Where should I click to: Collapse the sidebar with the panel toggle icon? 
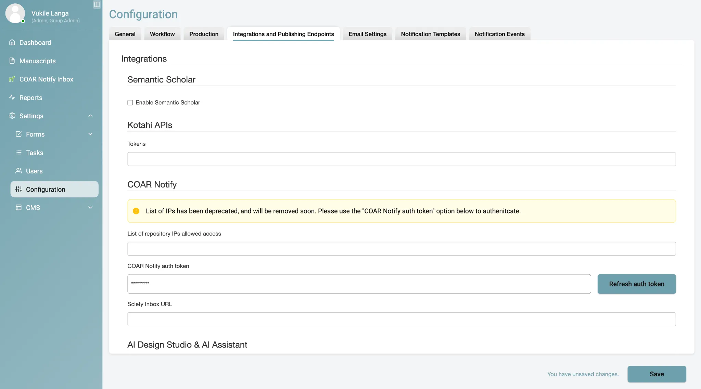click(x=97, y=4)
